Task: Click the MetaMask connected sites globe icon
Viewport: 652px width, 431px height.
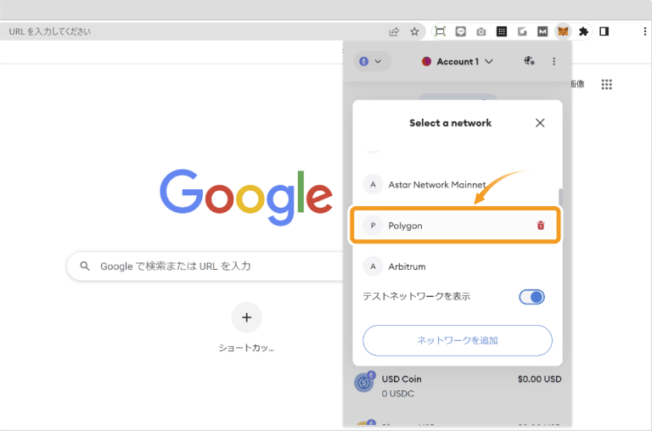Action: click(529, 61)
